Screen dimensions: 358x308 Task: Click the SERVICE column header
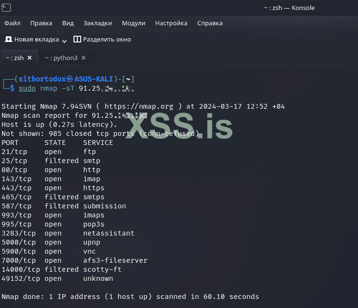coord(98,143)
